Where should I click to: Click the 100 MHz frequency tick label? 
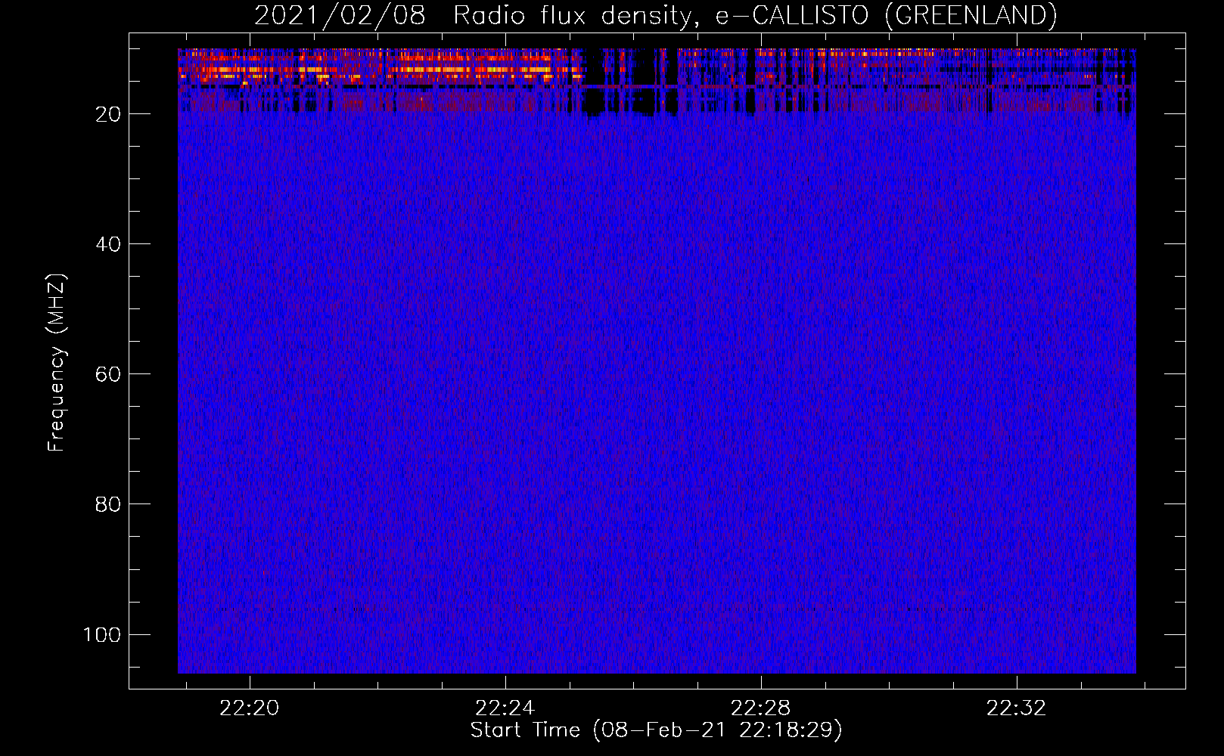pos(102,634)
